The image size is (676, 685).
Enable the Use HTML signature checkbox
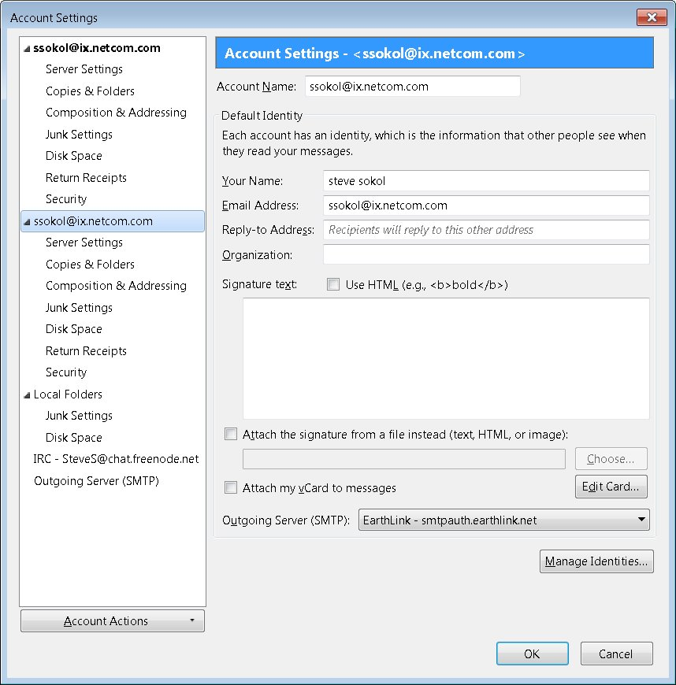[x=333, y=285]
